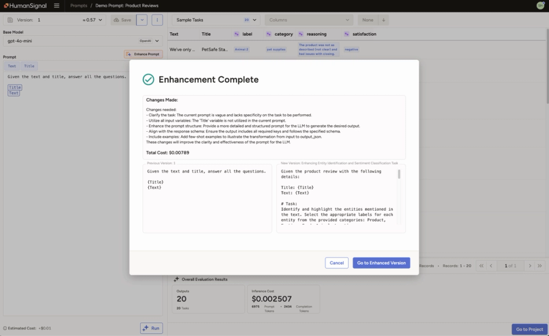Click the page number field 1 of 1

(510, 266)
